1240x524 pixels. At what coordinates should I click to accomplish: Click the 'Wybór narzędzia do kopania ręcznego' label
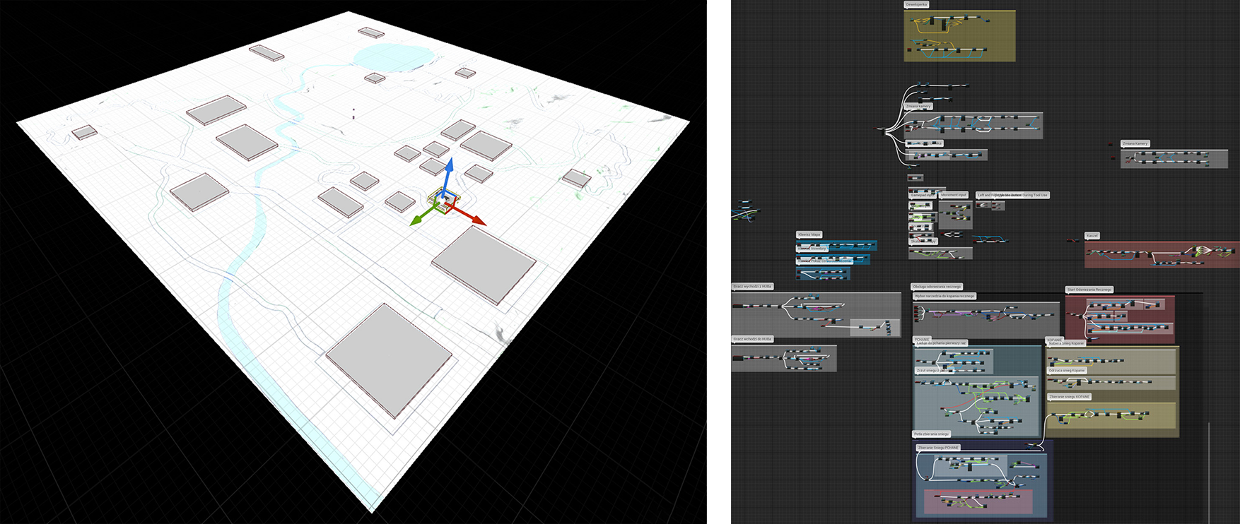tap(944, 296)
